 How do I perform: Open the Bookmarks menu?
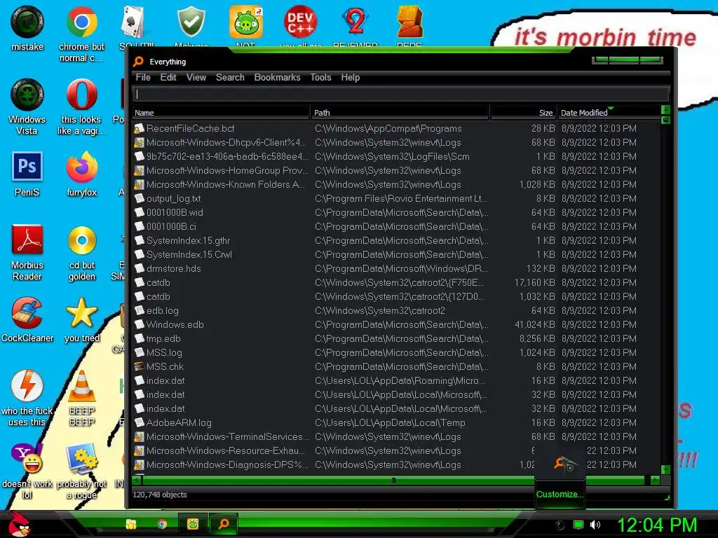coord(277,77)
